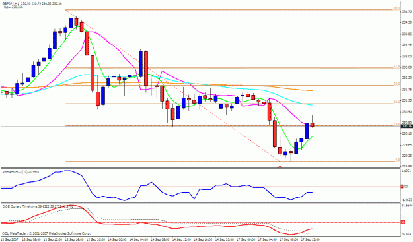Click the 17 Sep 00:00 time label
Screen dimensions: 413x242
pyautogui.click(x=246, y=239)
